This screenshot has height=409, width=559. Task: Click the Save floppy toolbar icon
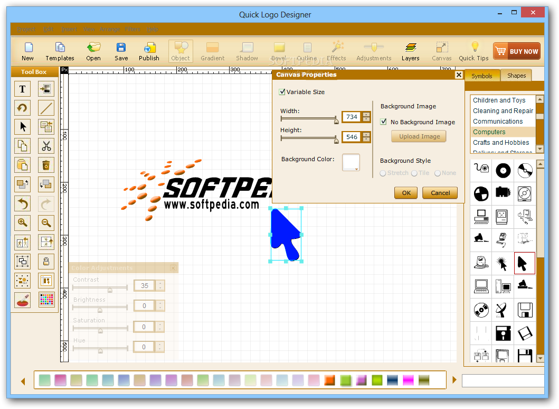point(121,52)
